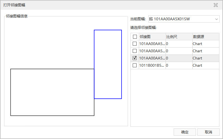
Task: Expand the 当前图幅 dropdown arrow
Action: tap(217, 19)
